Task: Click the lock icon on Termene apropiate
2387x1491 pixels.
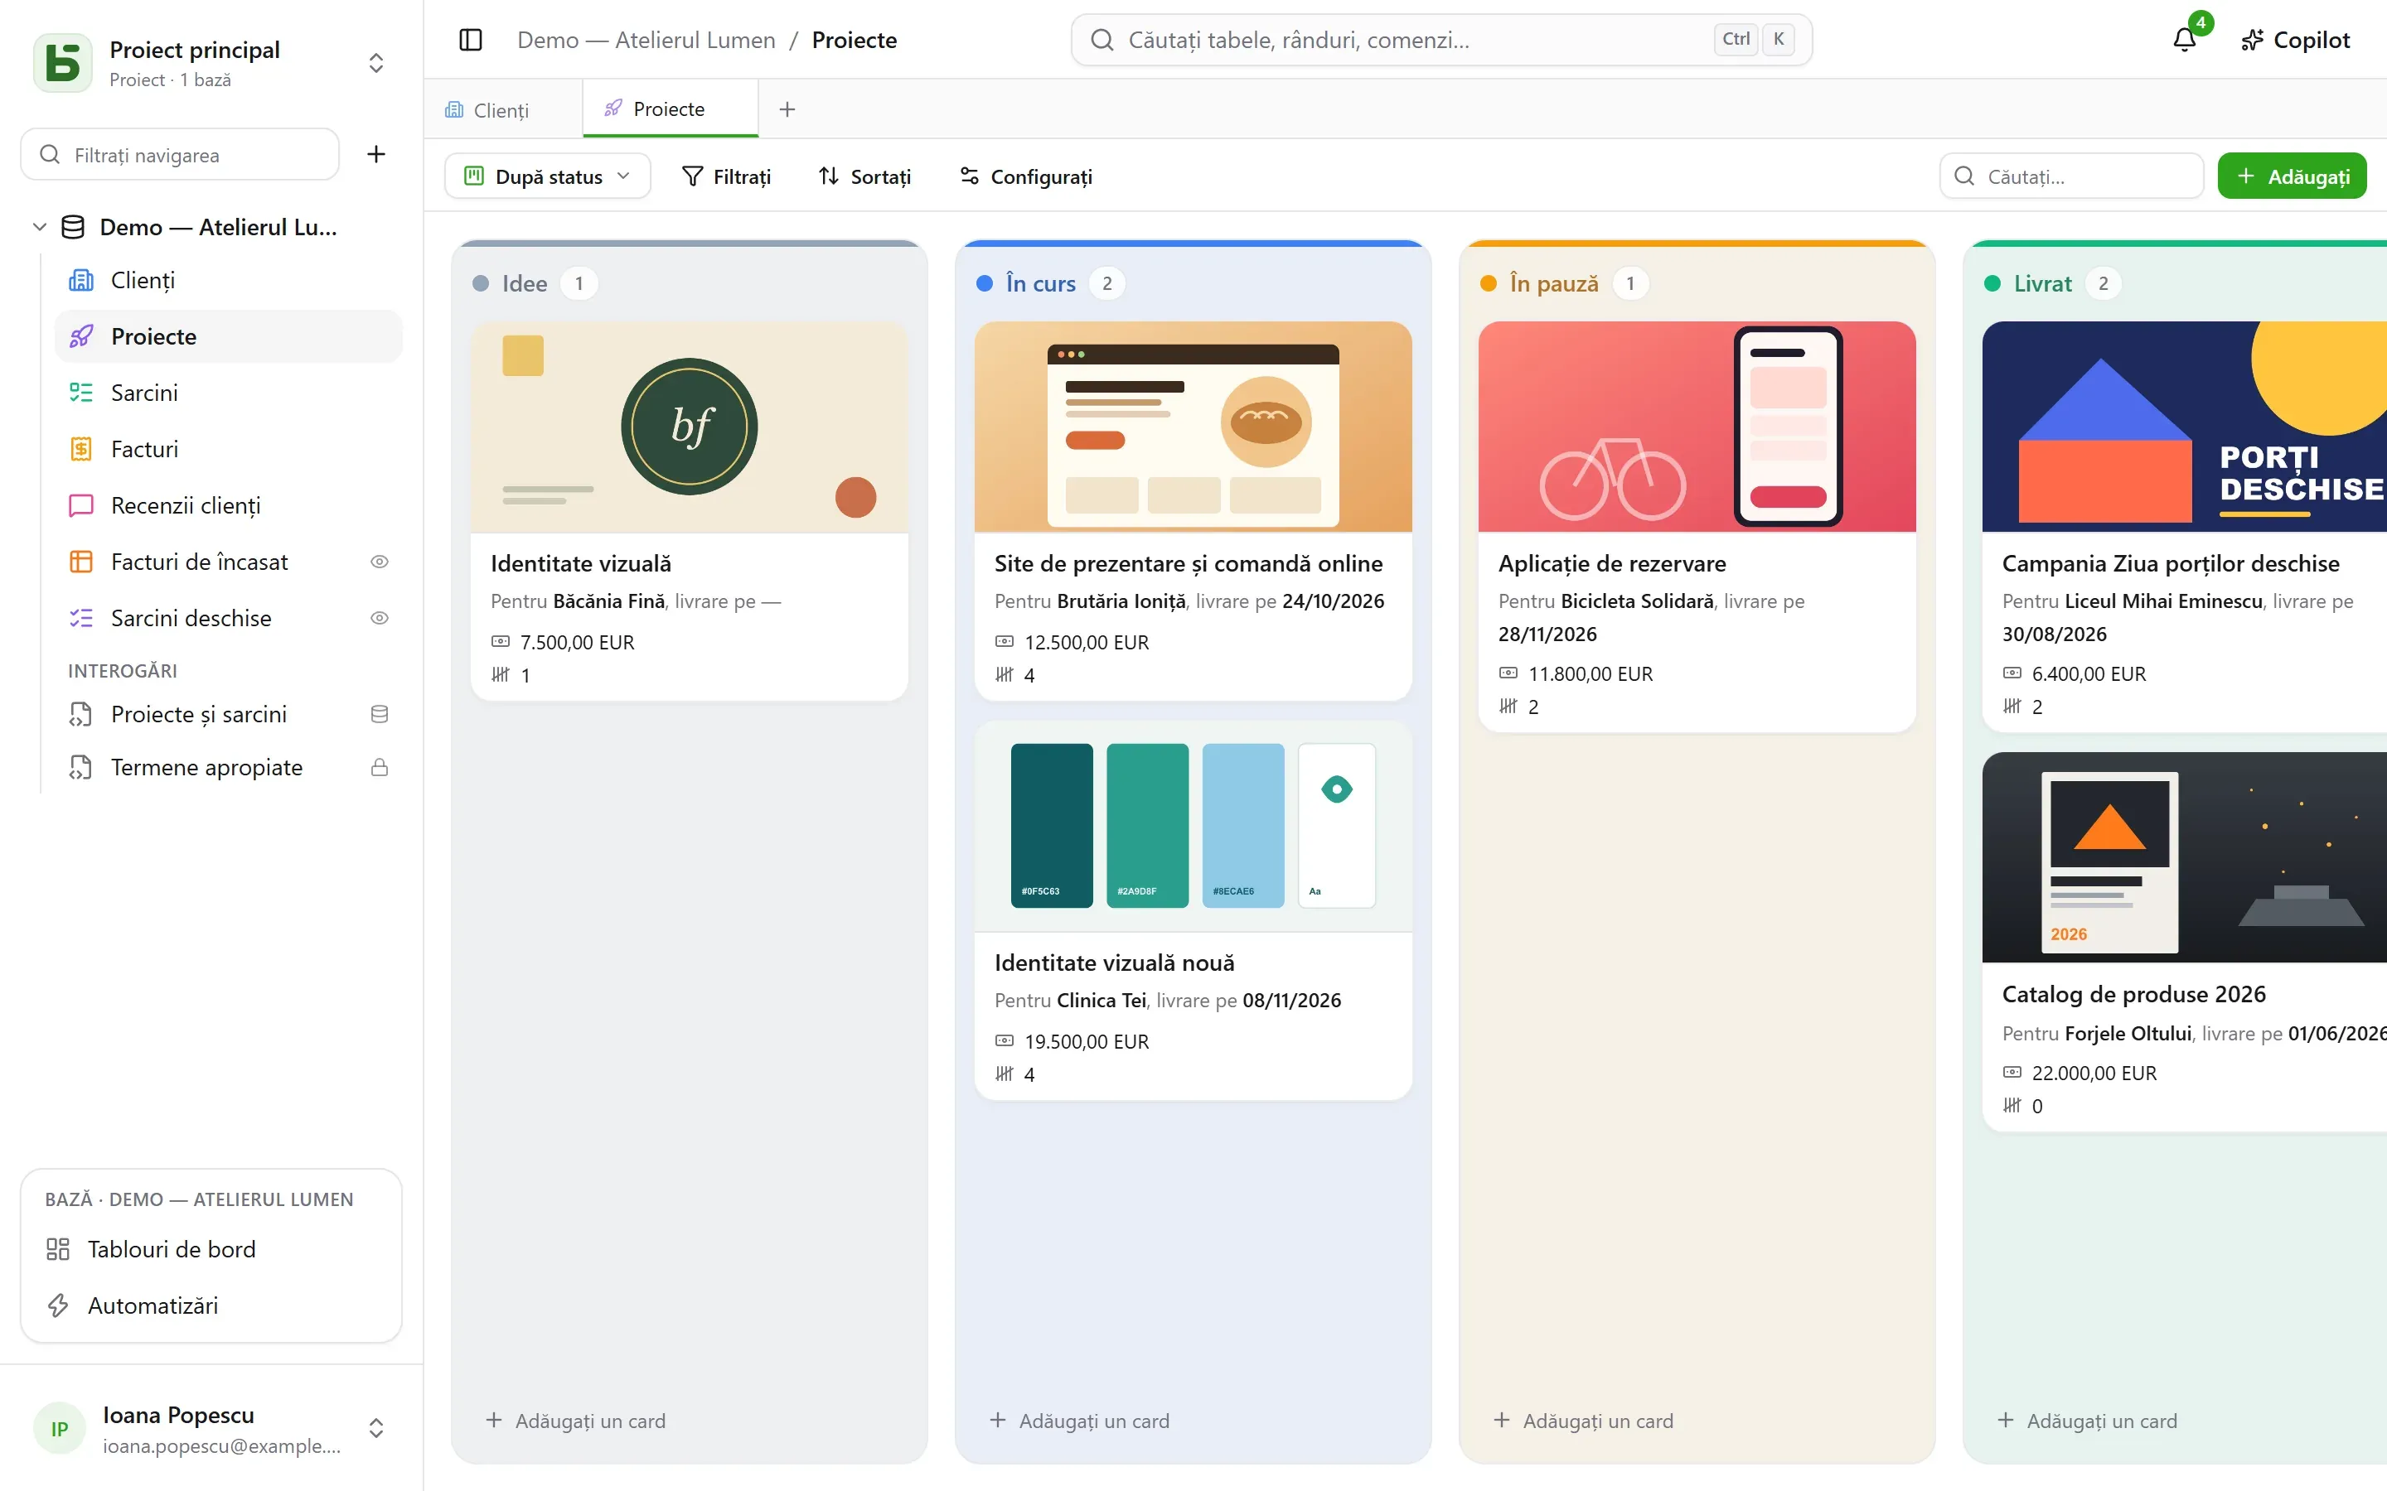Action: [x=379, y=767]
